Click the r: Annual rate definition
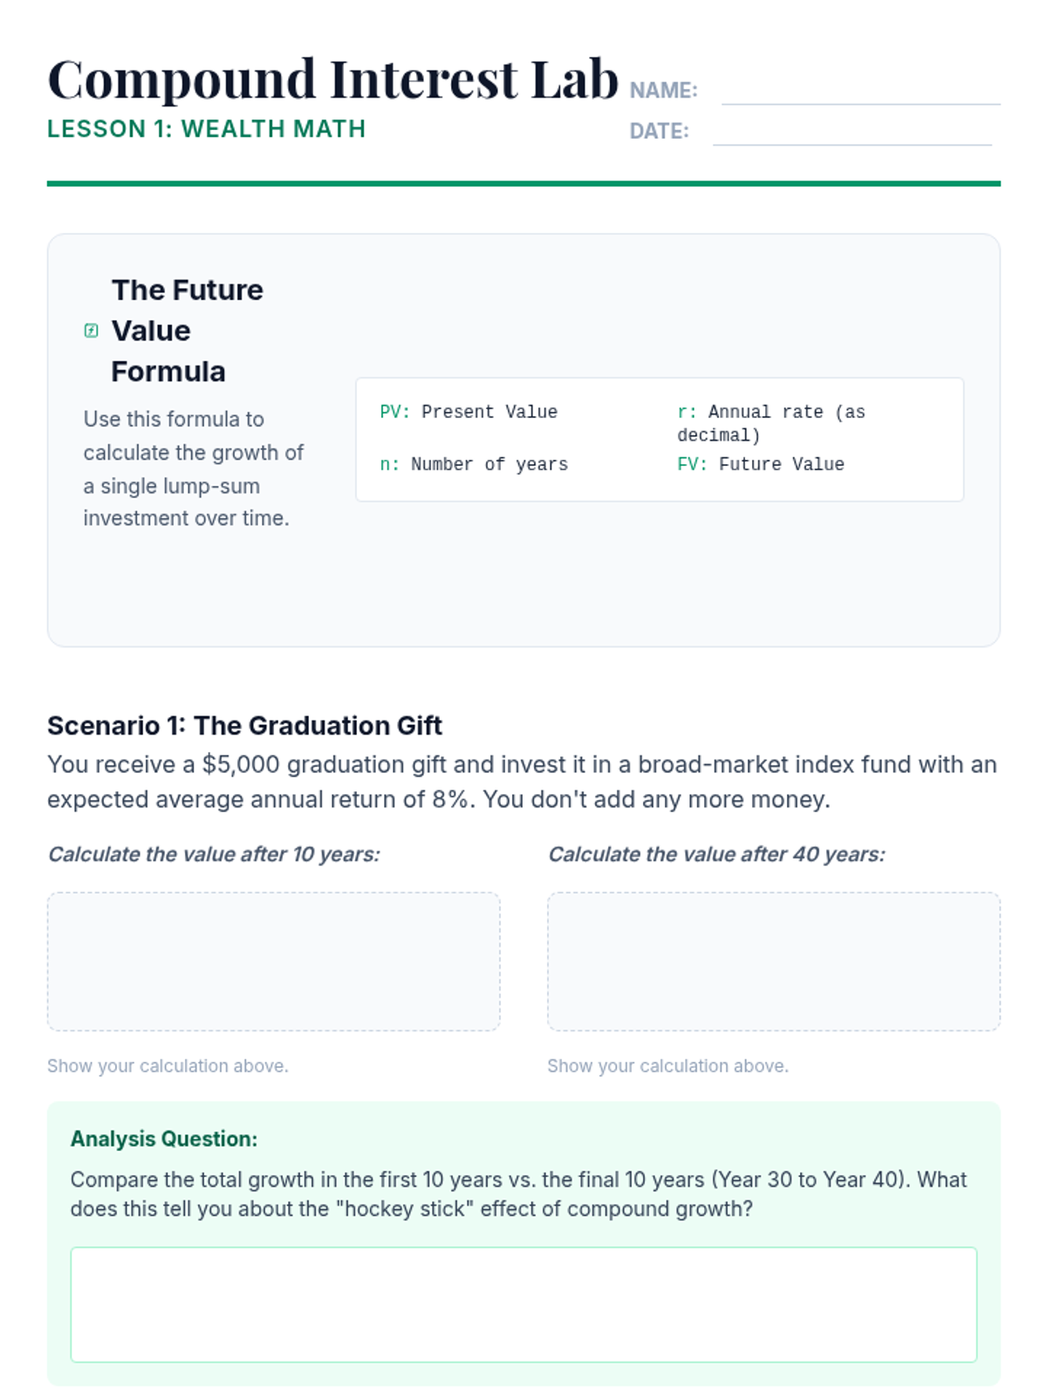This screenshot has height=1396, width=1047. tap(771, 422)
